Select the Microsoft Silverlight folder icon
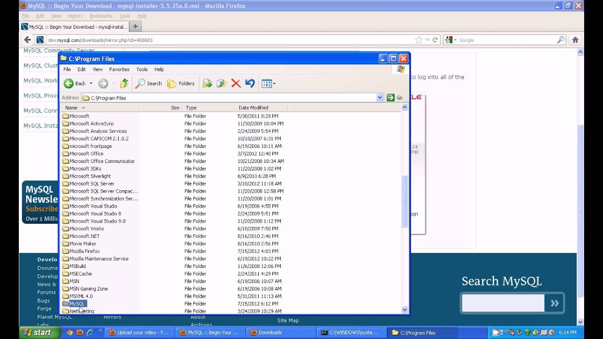This screenshot has height=339, width=603. point(66,176)
